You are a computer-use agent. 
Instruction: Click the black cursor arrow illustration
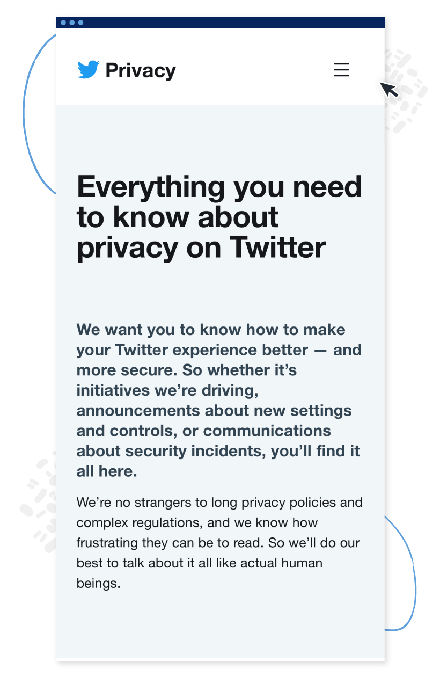(x=390, y=89)
